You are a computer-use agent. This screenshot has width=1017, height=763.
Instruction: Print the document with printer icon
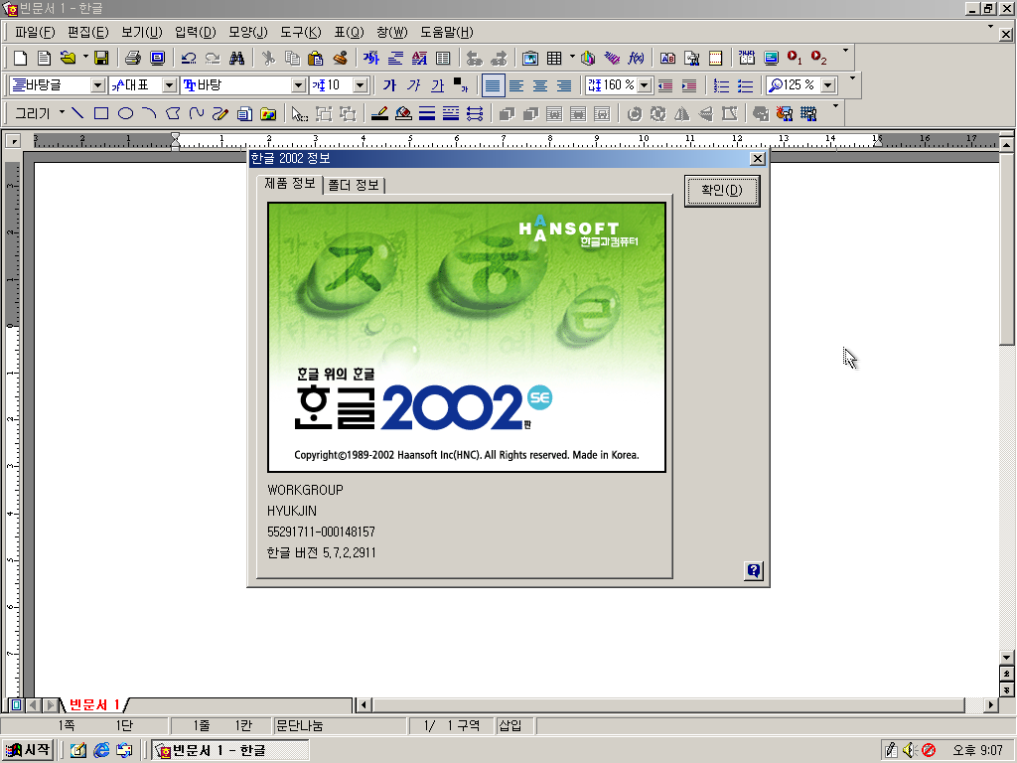coord(133,59)
